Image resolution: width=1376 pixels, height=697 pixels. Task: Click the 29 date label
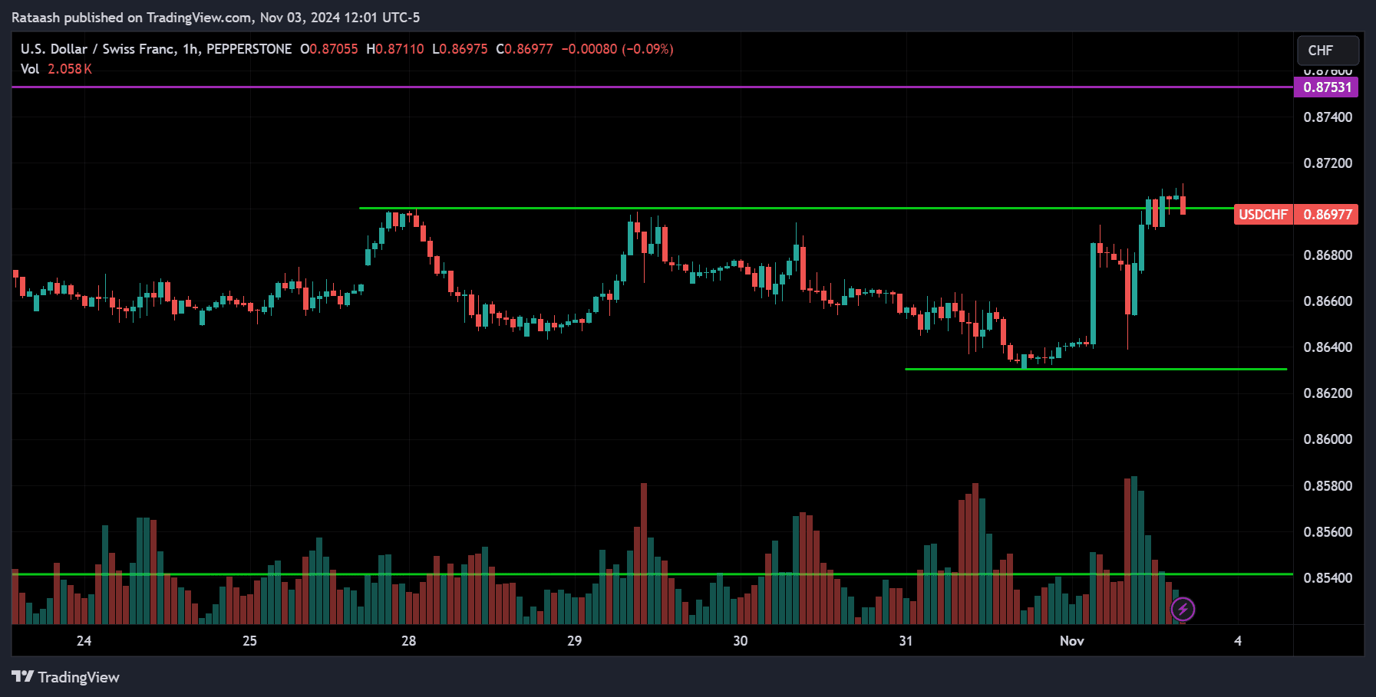(574, 641)
